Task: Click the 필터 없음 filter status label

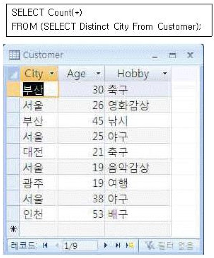Action: [x=175, y=245]
